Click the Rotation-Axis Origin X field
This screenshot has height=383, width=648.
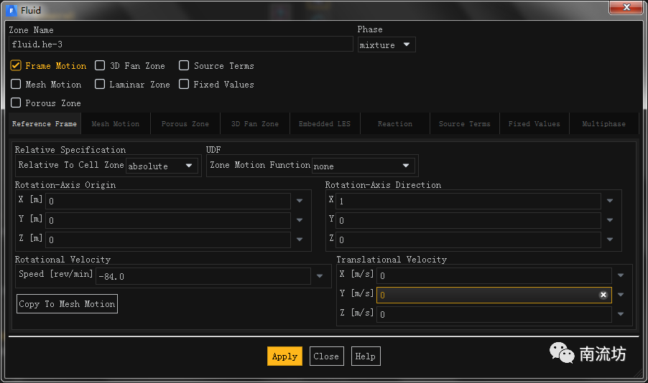tap(168, 202)
